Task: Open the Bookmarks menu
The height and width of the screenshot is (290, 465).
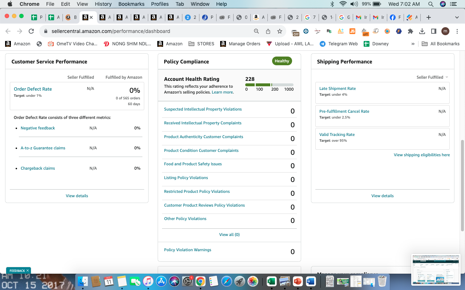Action: 132,4
